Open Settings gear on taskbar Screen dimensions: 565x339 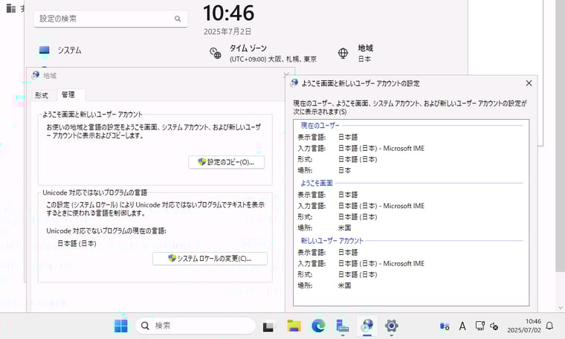click(391, 326)
